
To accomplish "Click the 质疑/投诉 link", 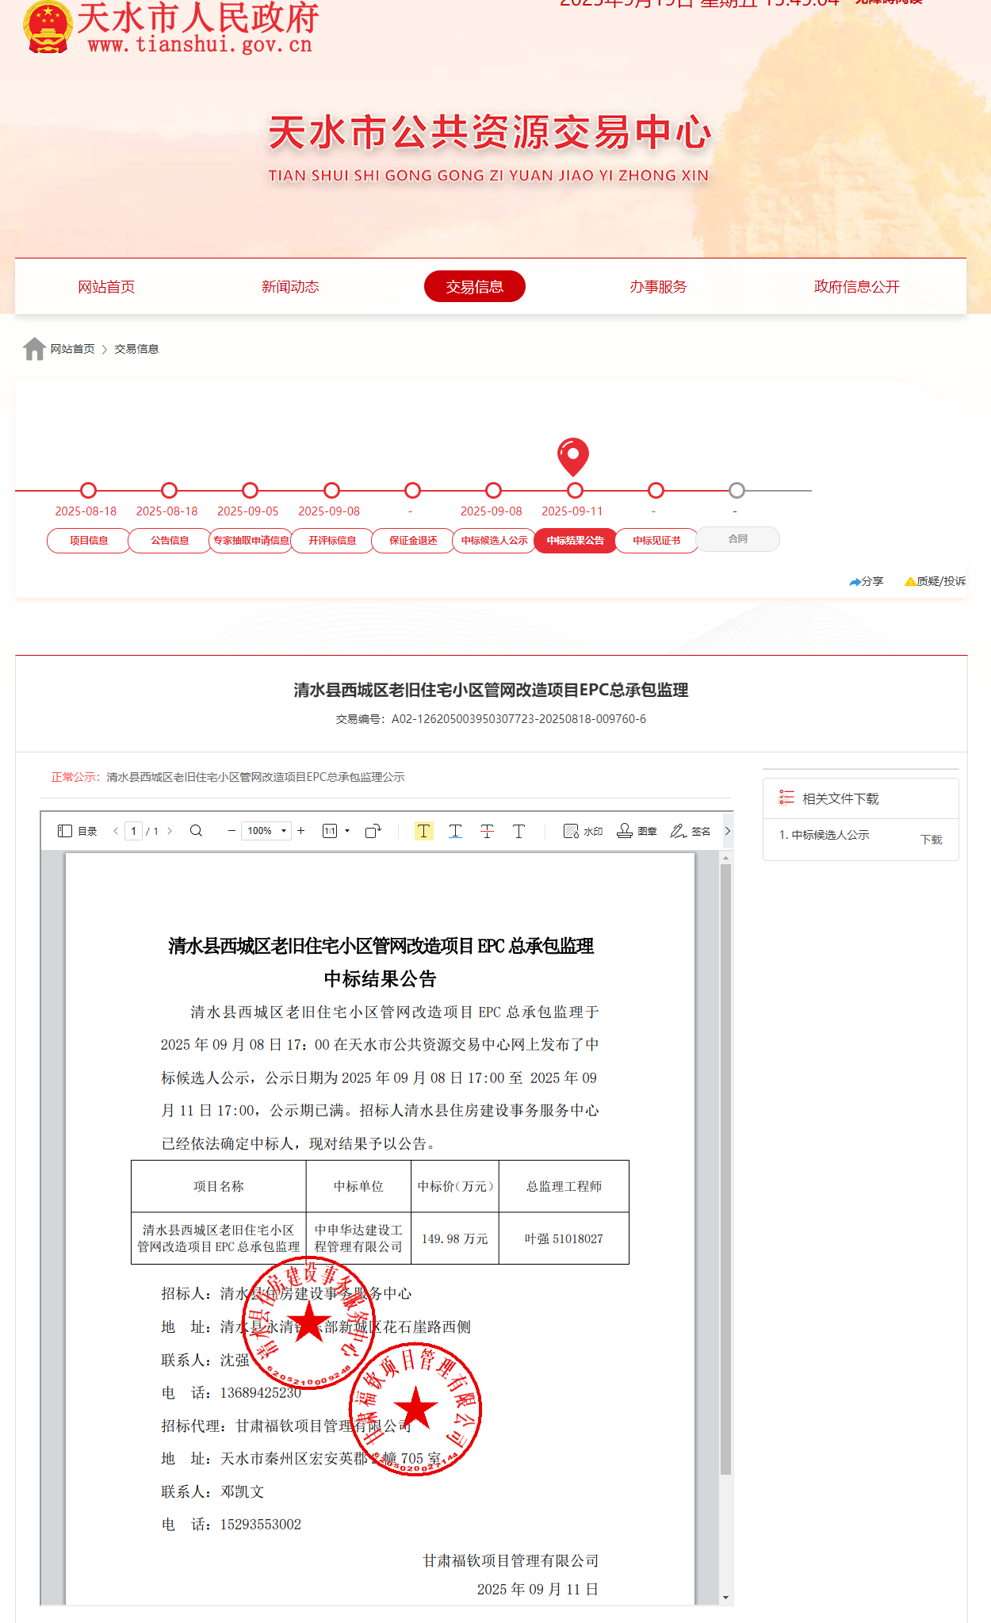I will 936,581.
